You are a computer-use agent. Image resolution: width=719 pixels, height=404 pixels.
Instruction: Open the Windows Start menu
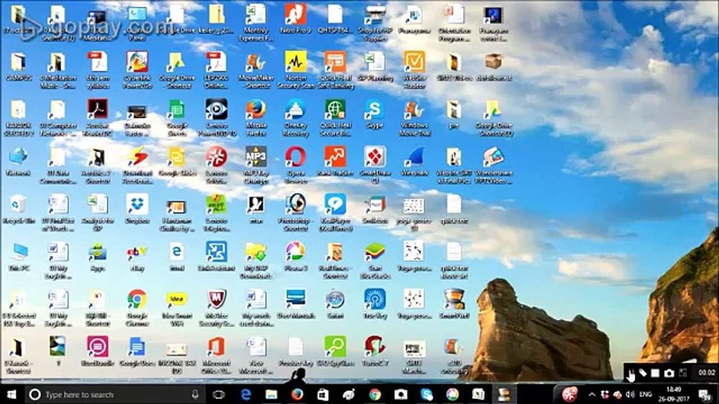click(11, 394)
